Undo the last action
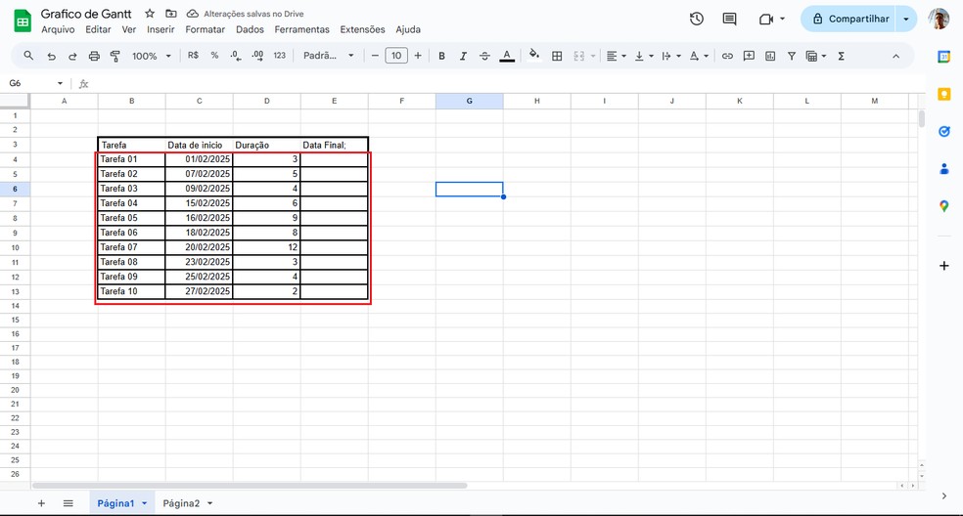 [x=51, y=56]
